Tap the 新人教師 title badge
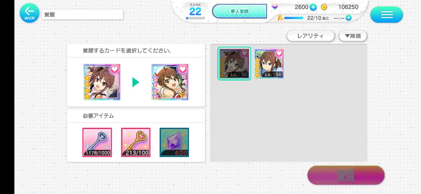Screen dimensions: 421x194 tap(240, 11)
